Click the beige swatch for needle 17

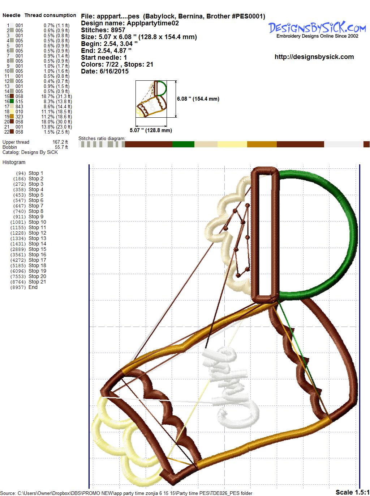click(12, 107)
